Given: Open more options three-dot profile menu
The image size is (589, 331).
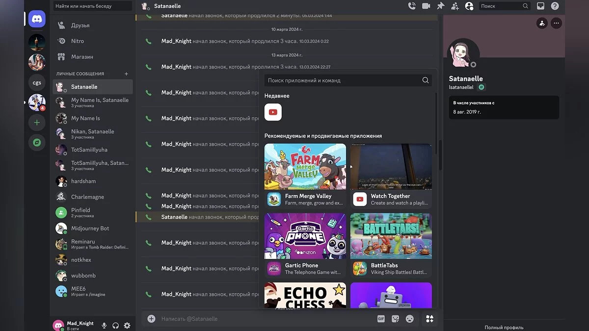Looking at the screenshot, I should click(556, 23).
